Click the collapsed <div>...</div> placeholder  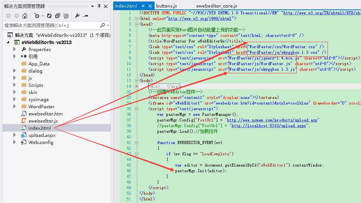tap(164, 86)
